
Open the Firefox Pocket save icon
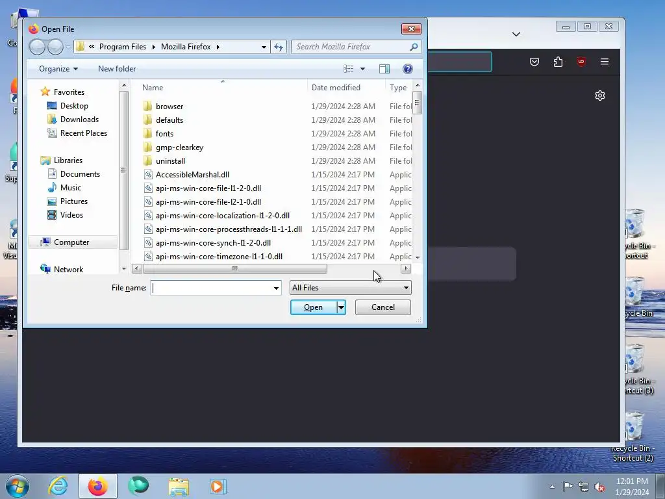click(534, 62)
